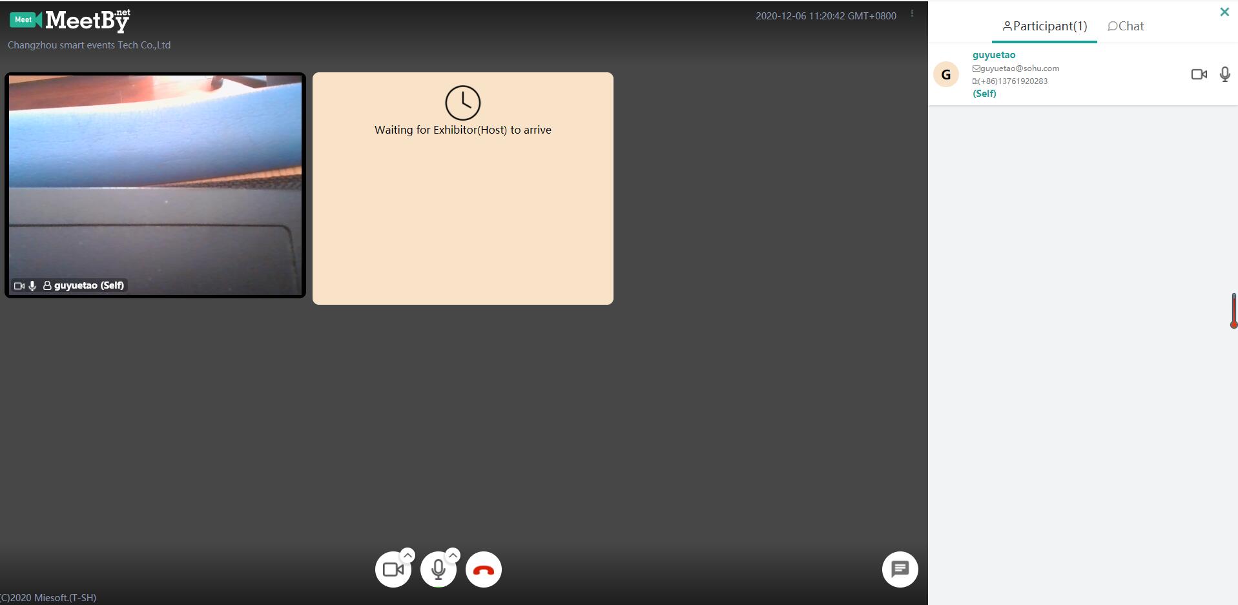Select the Participant(1) tab
Screen dimensions: 1238x605
point(1044,26)
